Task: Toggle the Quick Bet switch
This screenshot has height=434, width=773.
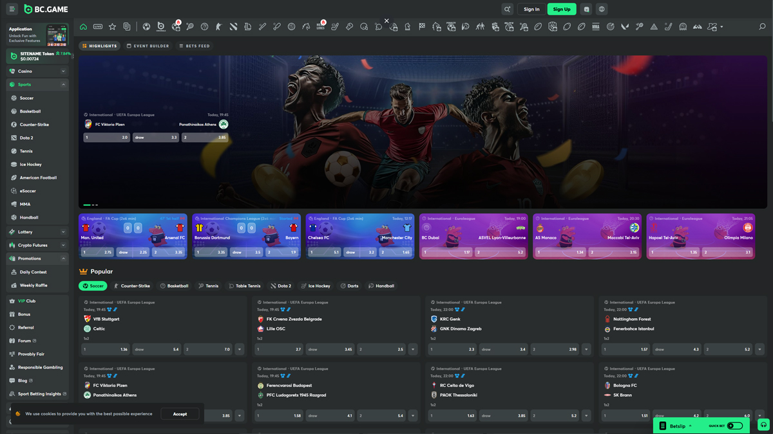Action: click(x=735, y=426)
